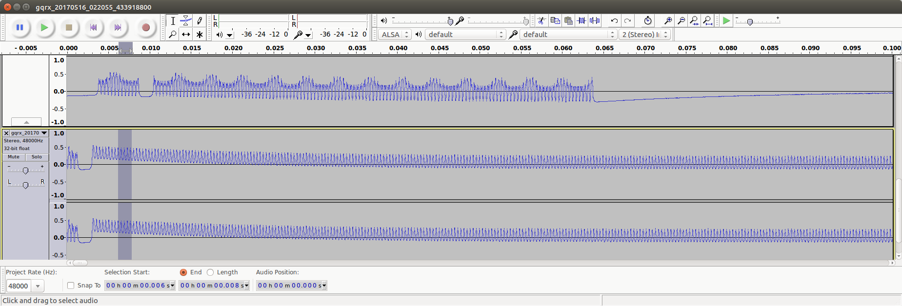Select the End radio button

coord(183,272)
